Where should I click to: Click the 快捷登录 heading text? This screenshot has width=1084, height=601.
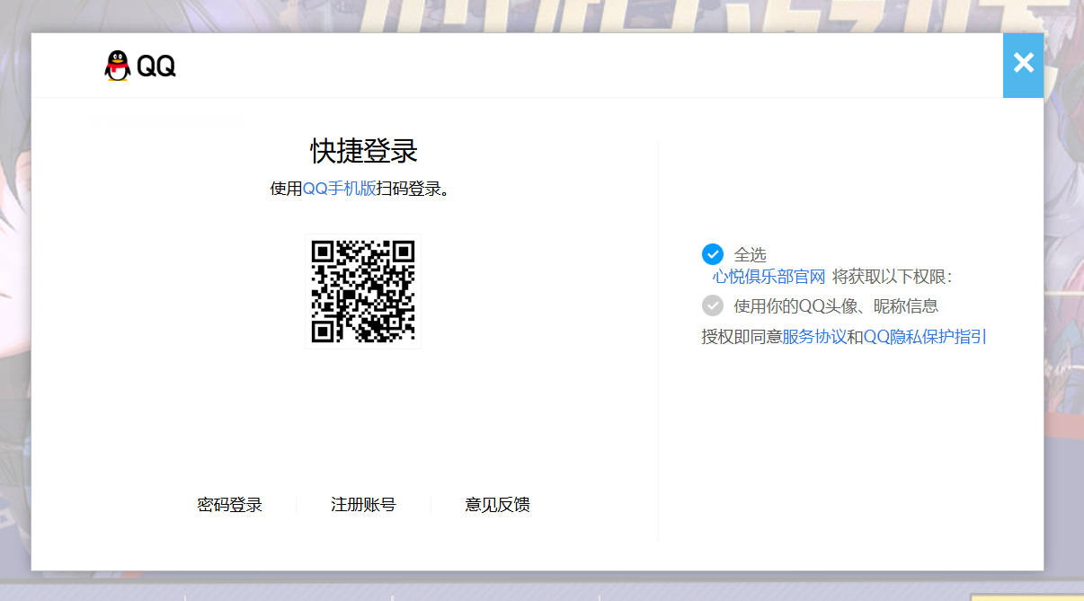[x=364, y=151]
